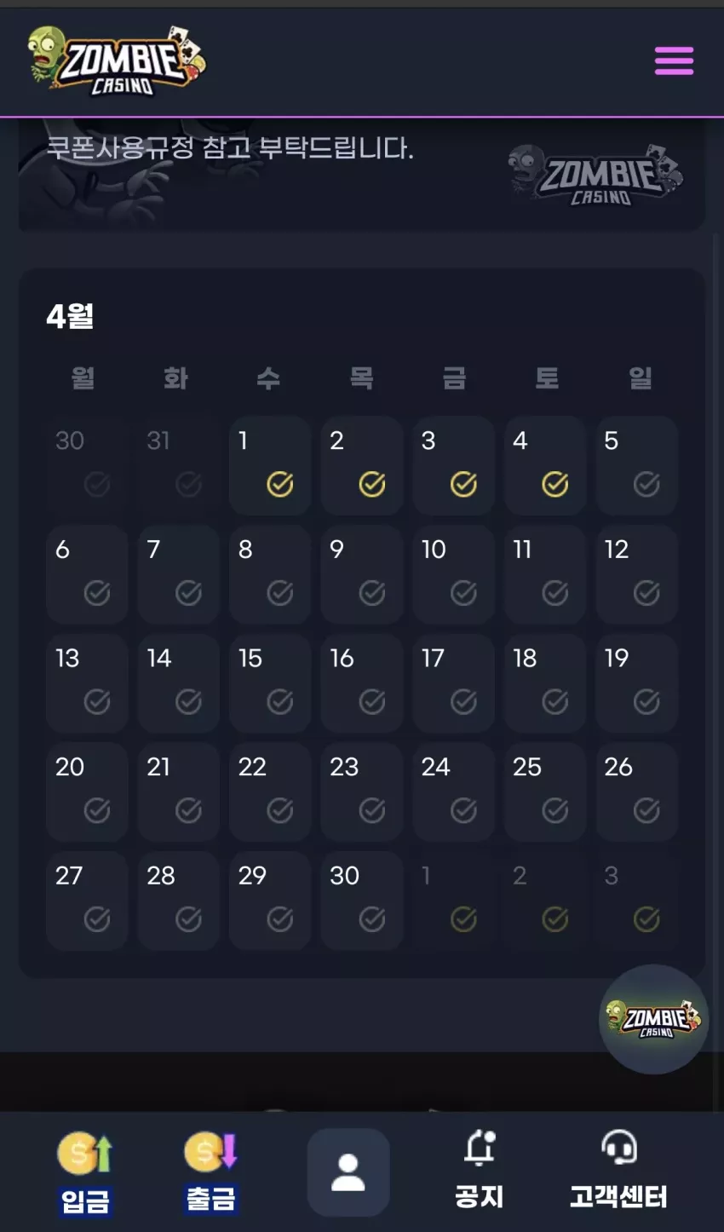Toggle the checkmark on April 5
Viewport: 724px width, 1232px height.
(x=646, y=484)
